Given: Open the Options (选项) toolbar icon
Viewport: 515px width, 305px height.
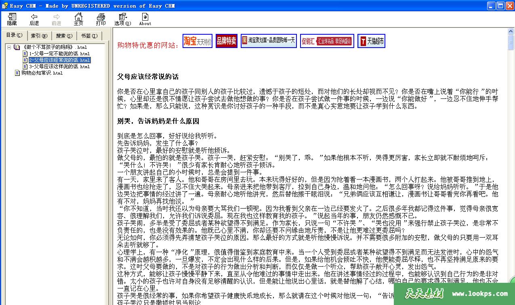Looking at the screenshot, I should click(122, 17).
